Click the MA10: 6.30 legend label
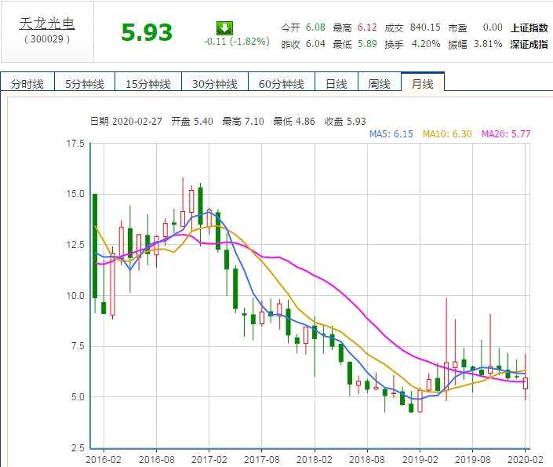Screen dimensions: 553x467 (x=447, y=133)
